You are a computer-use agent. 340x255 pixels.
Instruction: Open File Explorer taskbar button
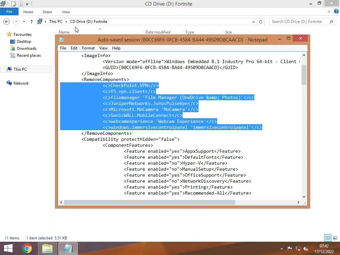47,248
